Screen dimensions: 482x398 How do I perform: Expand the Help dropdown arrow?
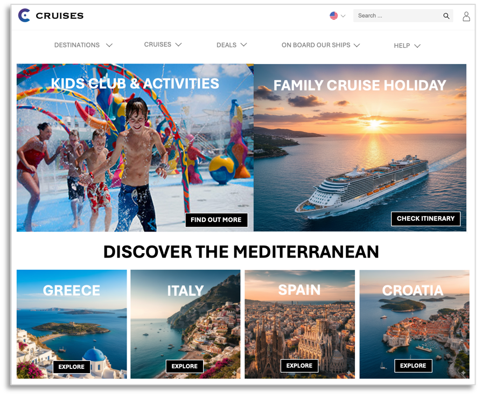tap(417, 46)
